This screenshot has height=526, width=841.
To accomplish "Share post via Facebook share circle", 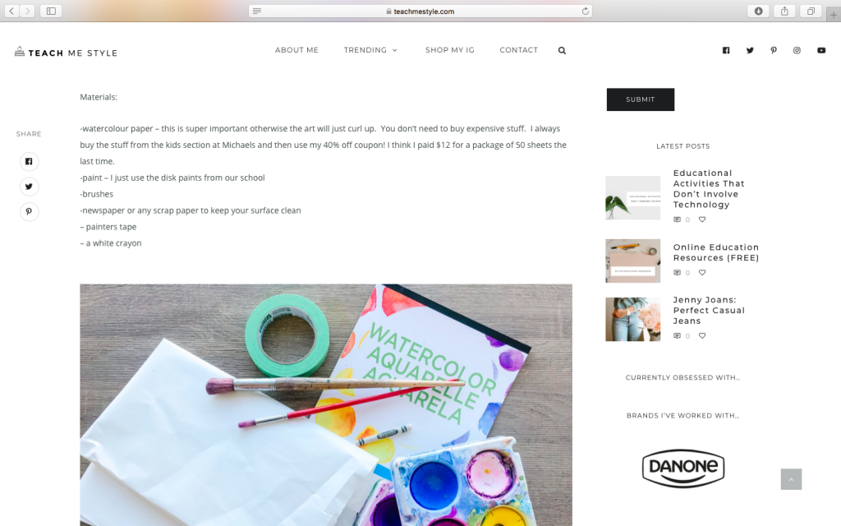I will click(x=29, y=162).
